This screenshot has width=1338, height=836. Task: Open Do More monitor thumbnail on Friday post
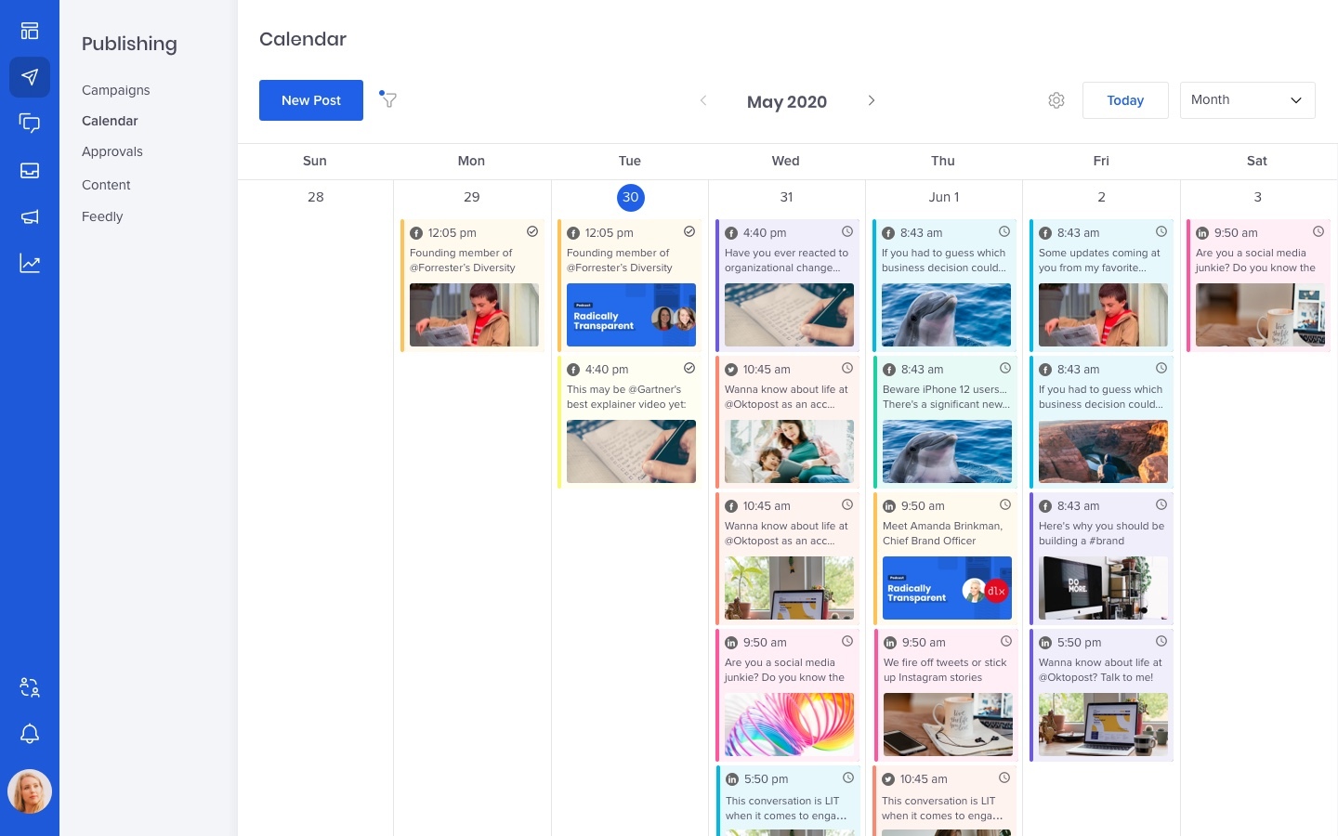tap(1103, 588)
